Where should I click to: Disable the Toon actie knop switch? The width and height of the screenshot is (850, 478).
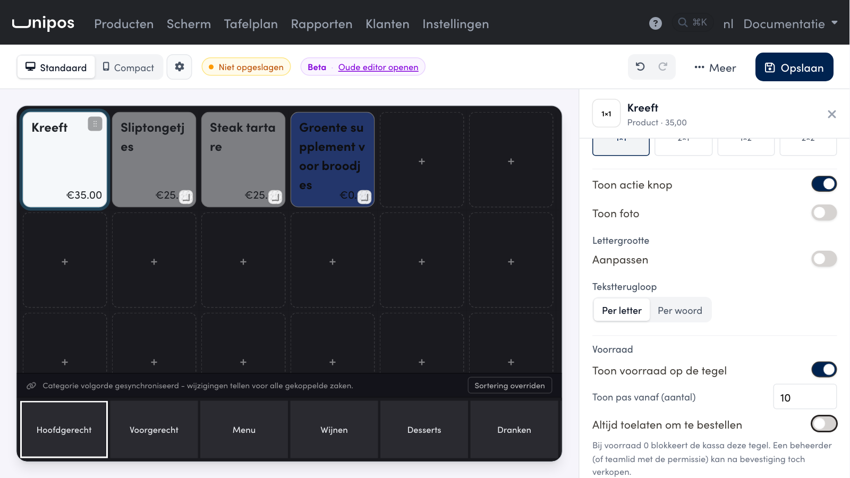(824, 184)
